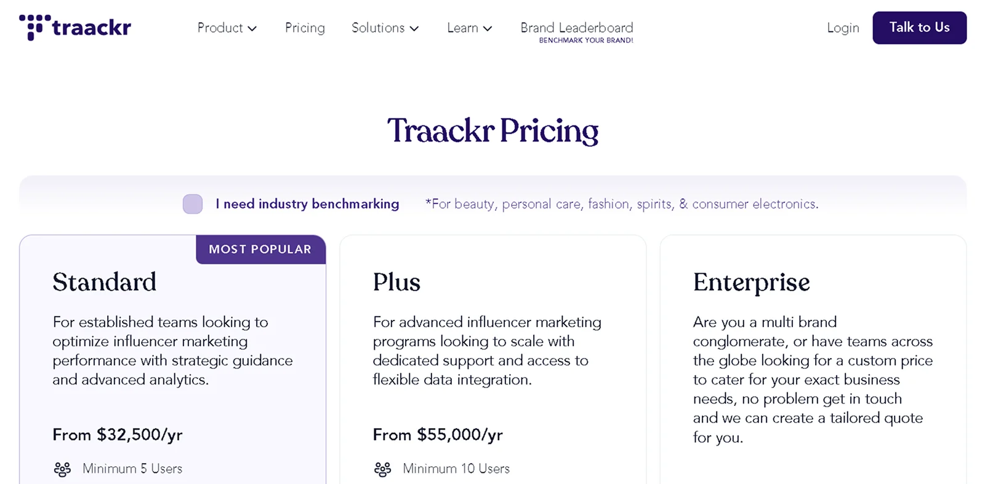Click the users icon beside Minimum 5 Users

[62, 468]
